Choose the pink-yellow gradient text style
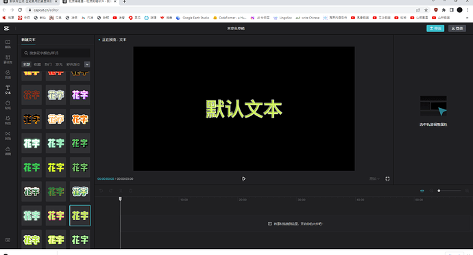 (56, 215)
